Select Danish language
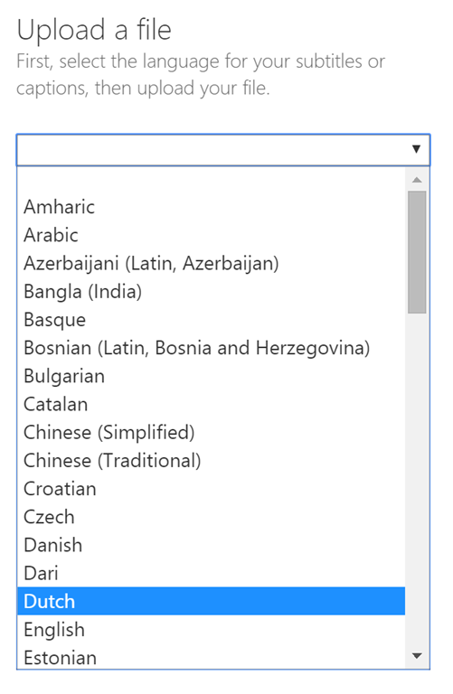The height and width of the screenshot is (694, 453). coord(212,545)
